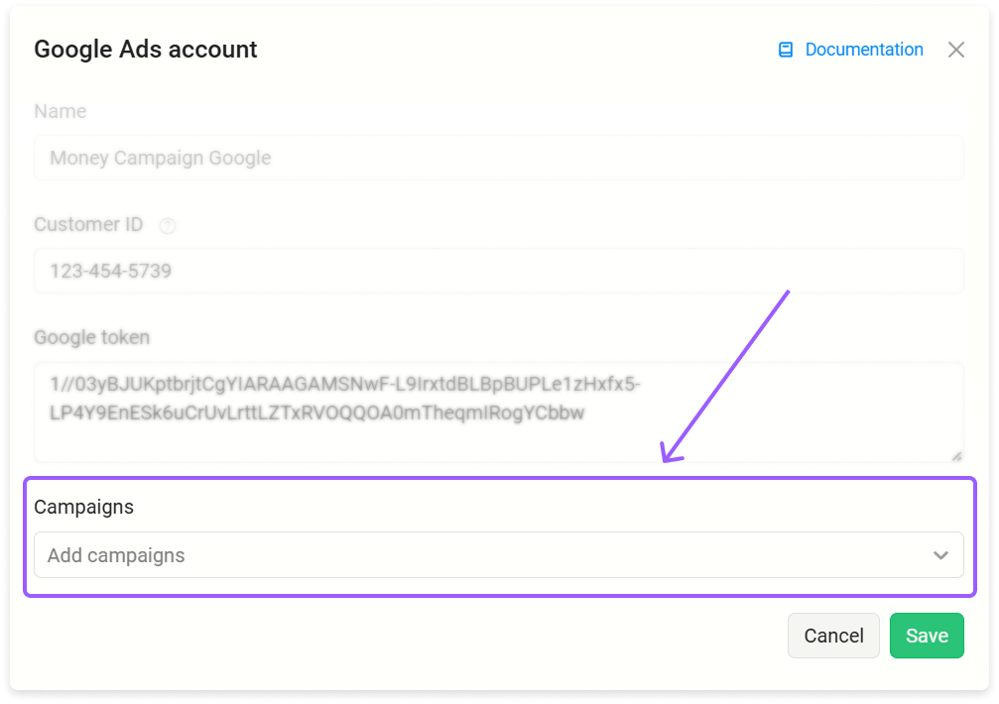Click the Add campaigns placeholder text
This screenshot has height=704, width=999.
(x=116, y=555)
